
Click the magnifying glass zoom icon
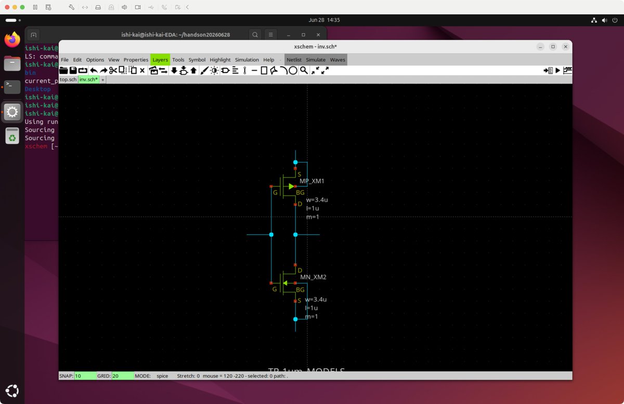pyautogui.click(x=304, y=70)
